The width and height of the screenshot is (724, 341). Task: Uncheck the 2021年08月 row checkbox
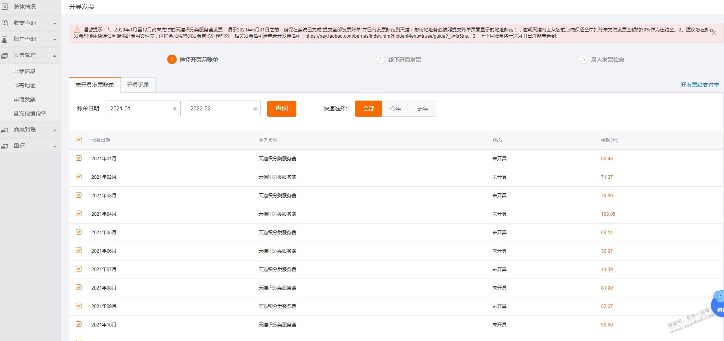79,287
